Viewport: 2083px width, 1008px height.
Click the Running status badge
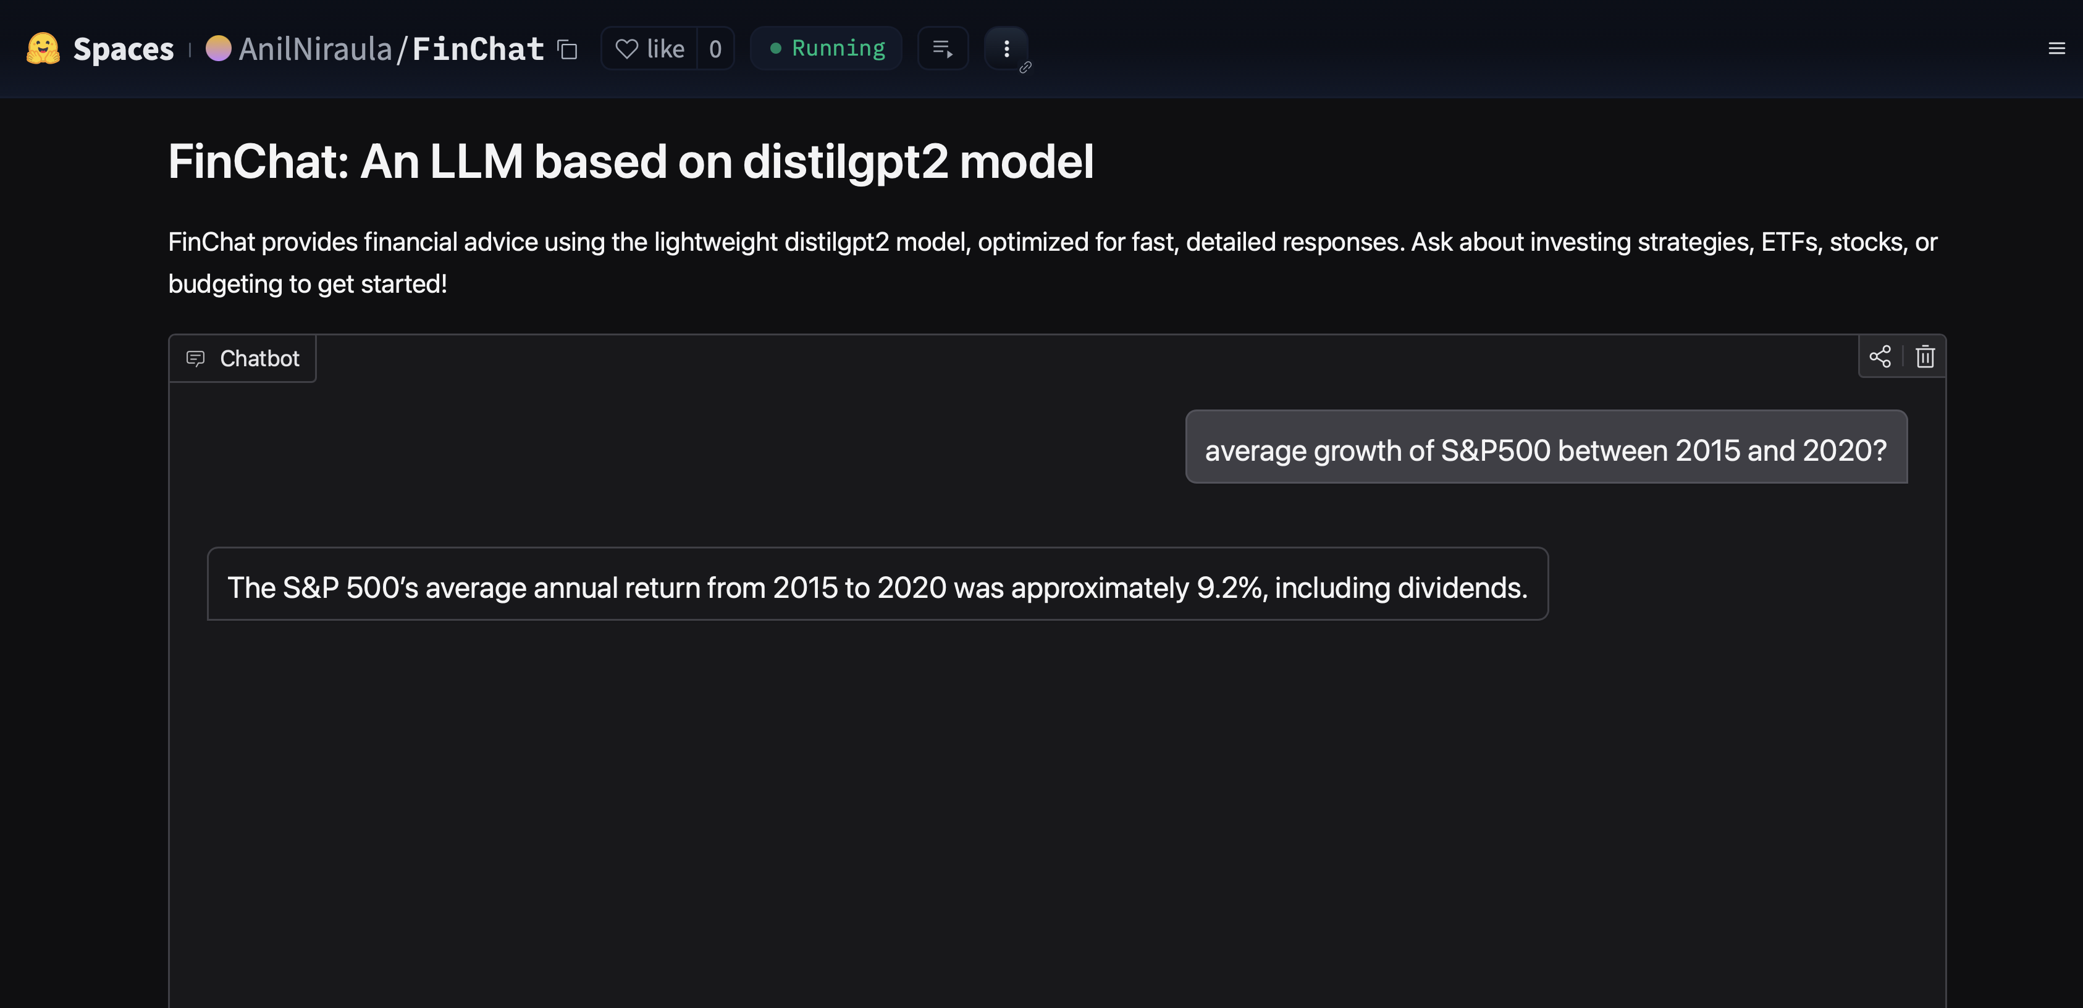coord(827,49)
